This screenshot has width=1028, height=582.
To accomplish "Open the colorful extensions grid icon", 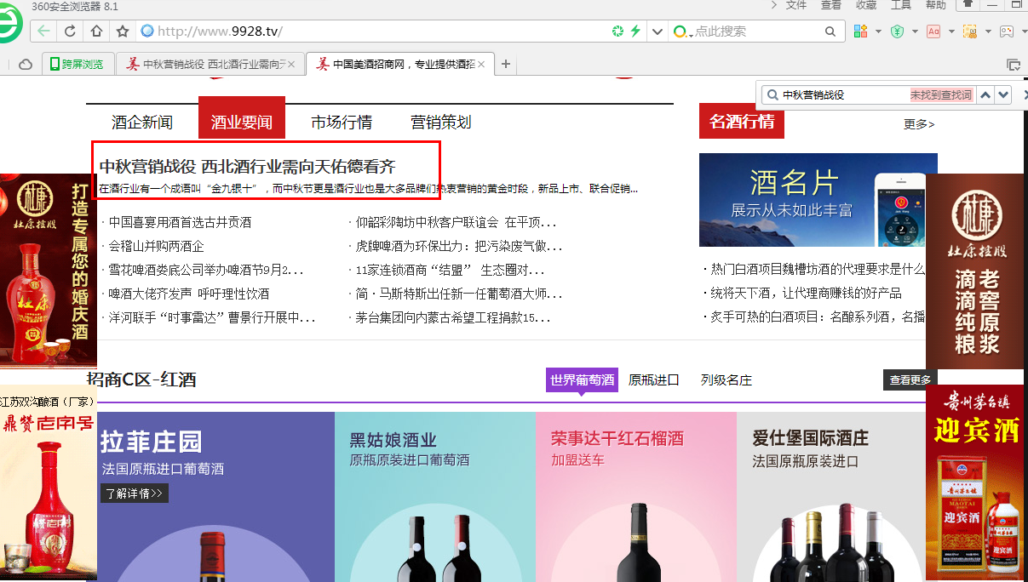I will click(859, 31).
